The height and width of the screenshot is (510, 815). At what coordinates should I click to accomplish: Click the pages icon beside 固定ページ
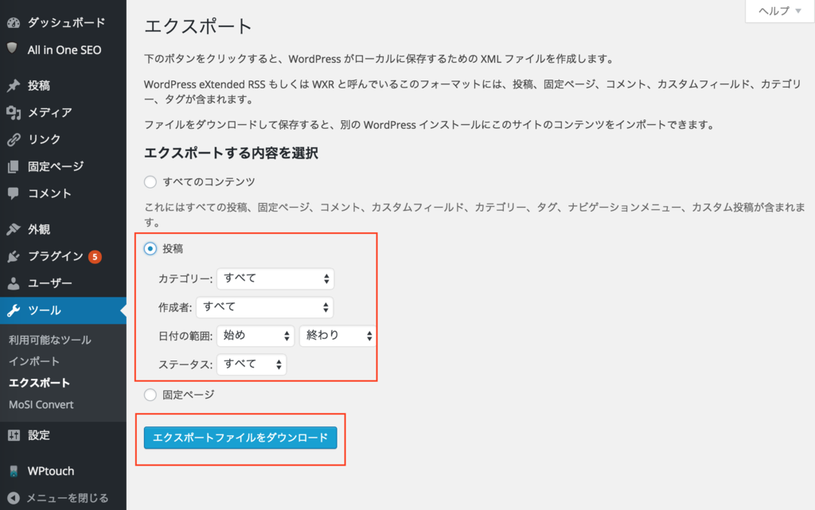point(14,167)
